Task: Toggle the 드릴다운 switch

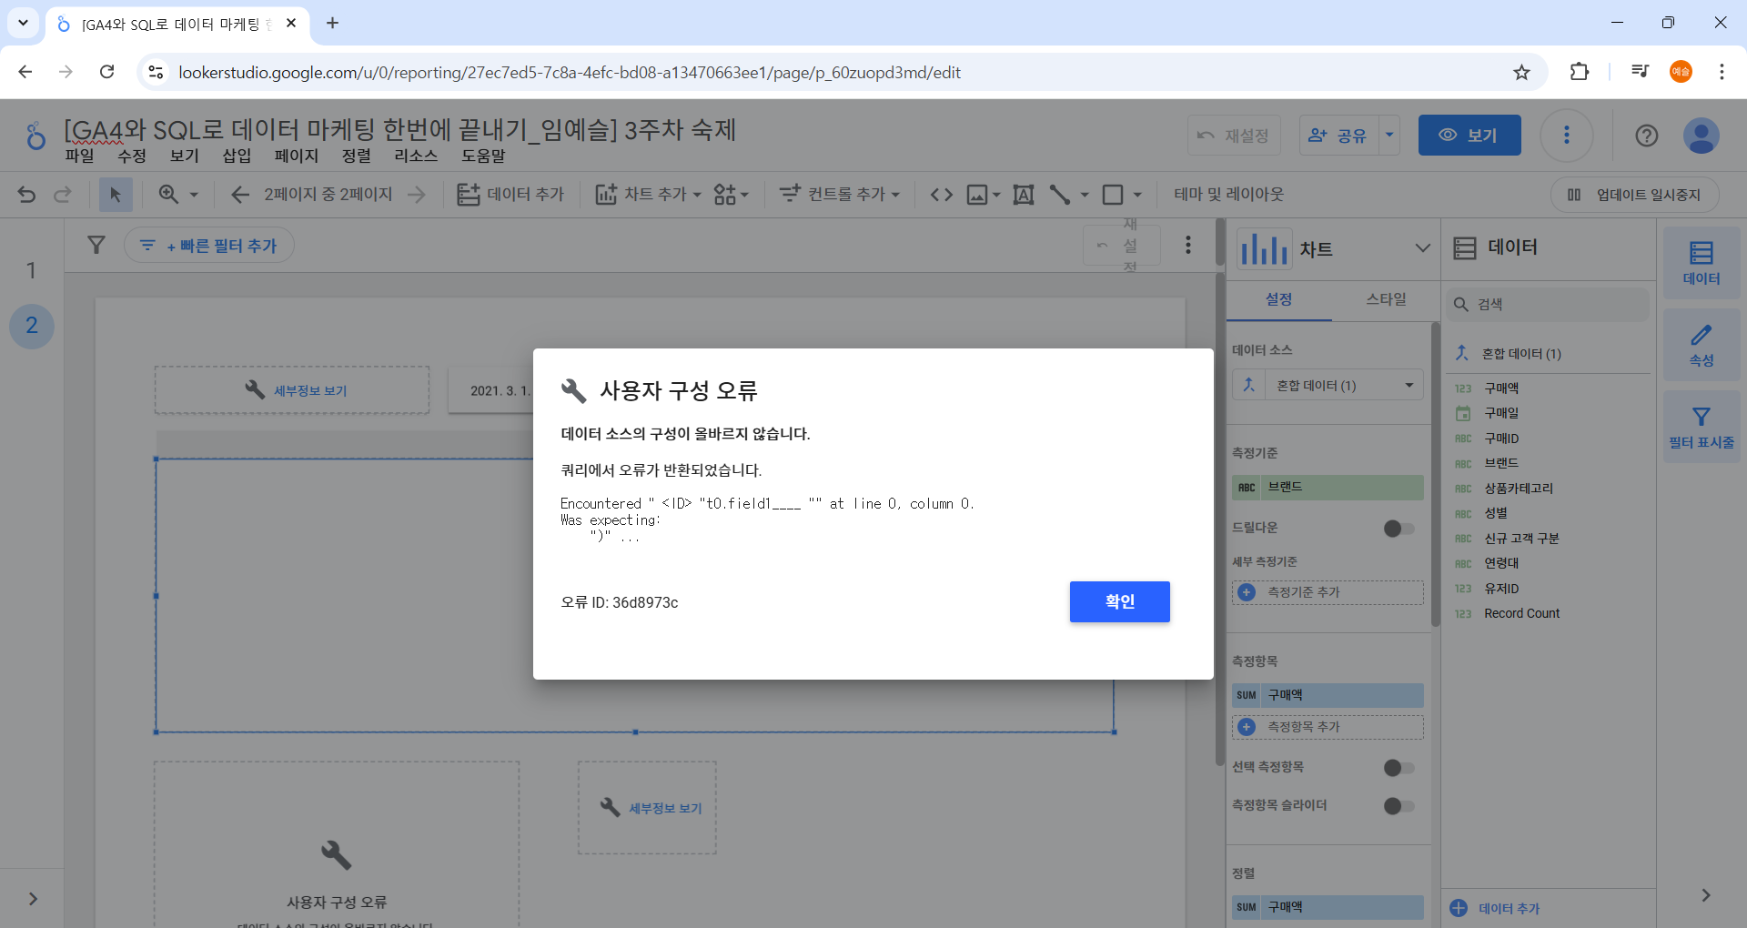Action: click(1399, 529)
